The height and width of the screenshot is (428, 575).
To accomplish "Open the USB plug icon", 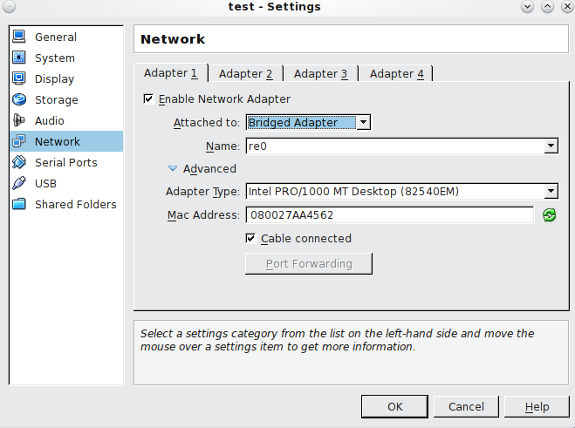I will tap(19, 183).
